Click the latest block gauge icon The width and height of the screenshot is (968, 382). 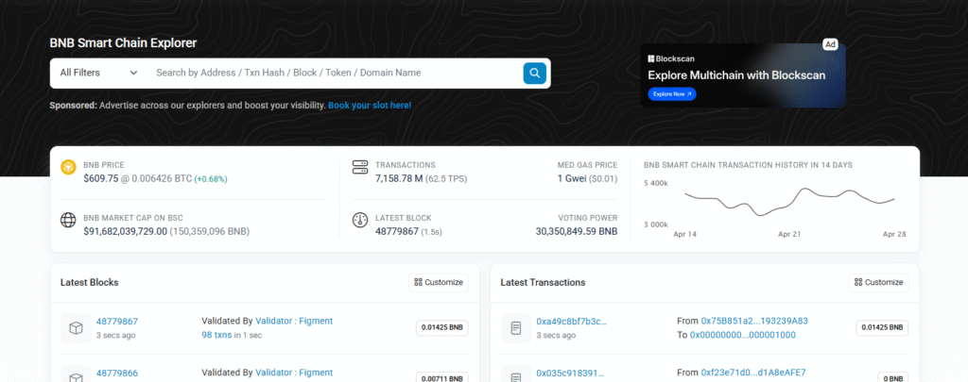pyautogui.click(x=360, y=220)
